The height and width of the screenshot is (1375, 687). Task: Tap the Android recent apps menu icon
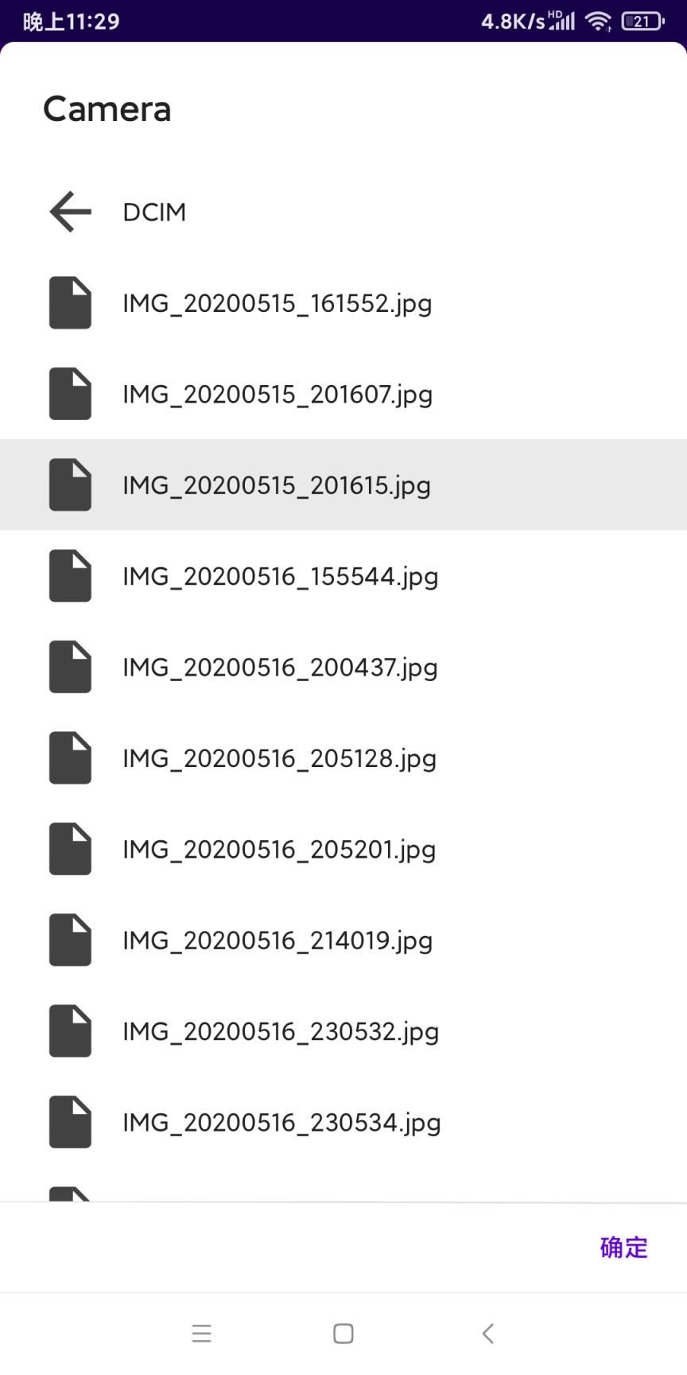[x=202, y=1333]
